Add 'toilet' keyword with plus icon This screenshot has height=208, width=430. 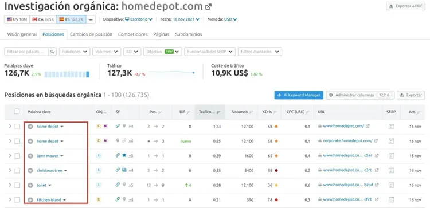tap(30, 185)
